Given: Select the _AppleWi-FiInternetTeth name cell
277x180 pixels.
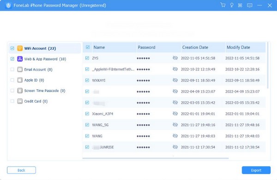Looking at the screenshot, I should click(x=113, y=69).
